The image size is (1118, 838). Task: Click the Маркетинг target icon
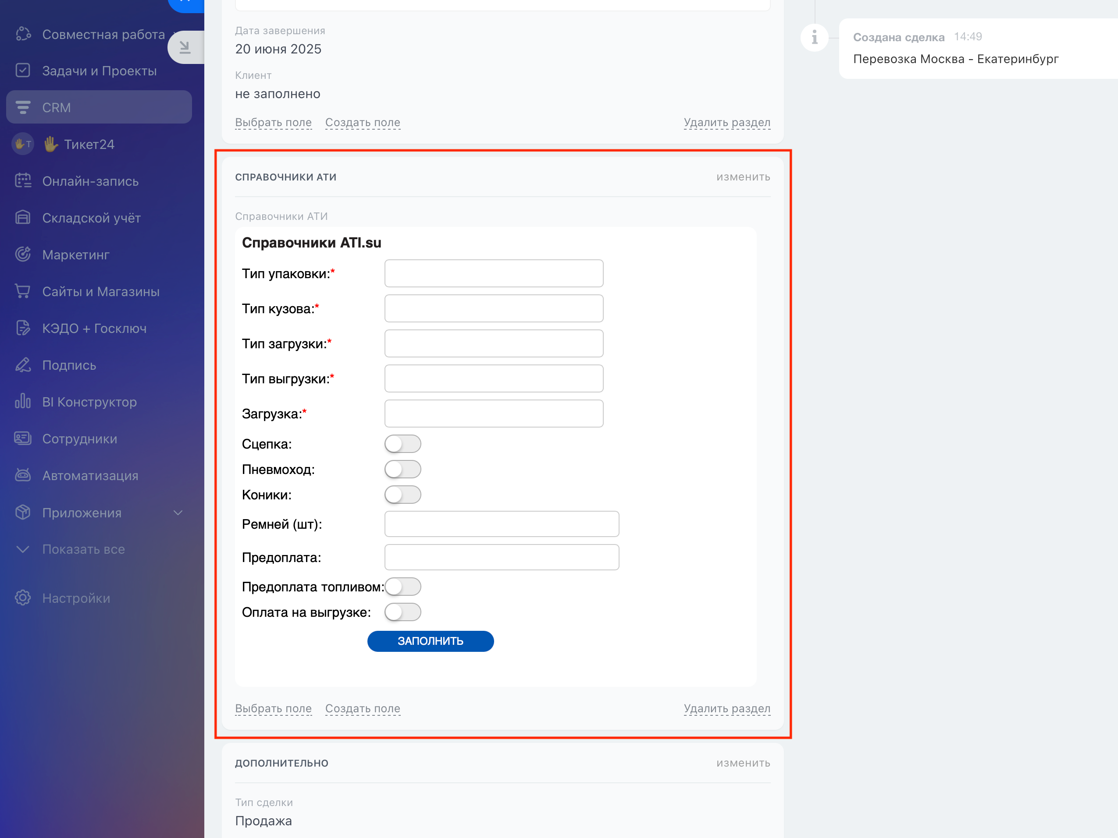pos(23,255)
